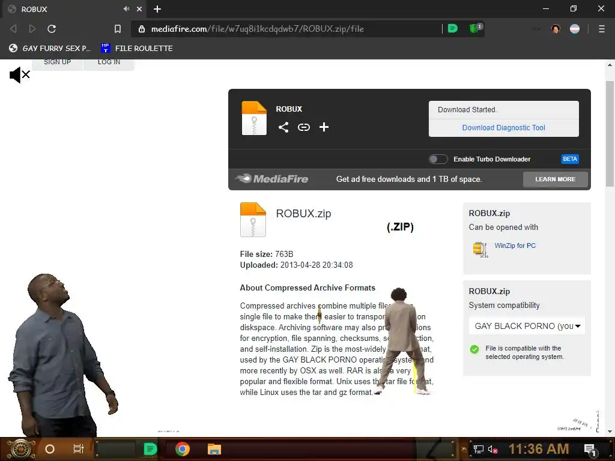
Task: Share the ROBUX file with share icon
Action: pyautogui.click(x=283, y=127)
